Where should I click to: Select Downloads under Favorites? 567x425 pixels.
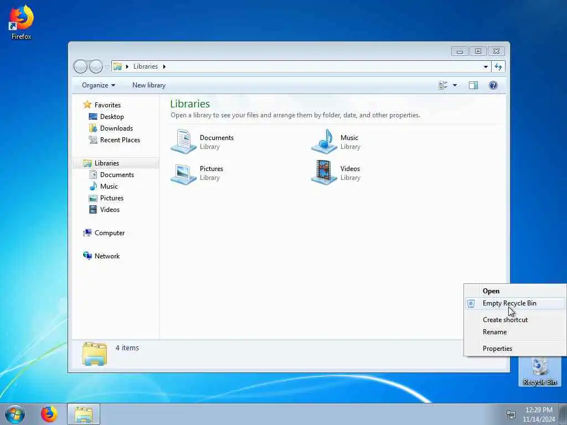coord(116,128)
